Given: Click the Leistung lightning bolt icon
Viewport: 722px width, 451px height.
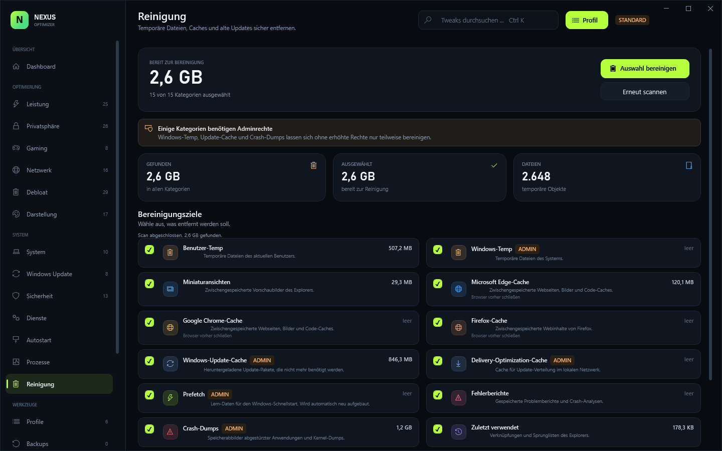Looking at the screenshot, I should [x=16, y=104].
